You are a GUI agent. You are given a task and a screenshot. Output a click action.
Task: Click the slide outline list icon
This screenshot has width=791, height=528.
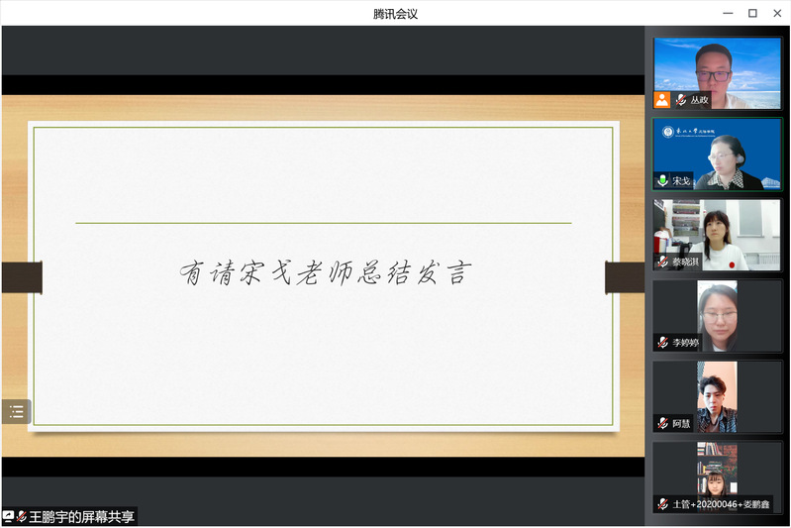(x=16, y=412)
